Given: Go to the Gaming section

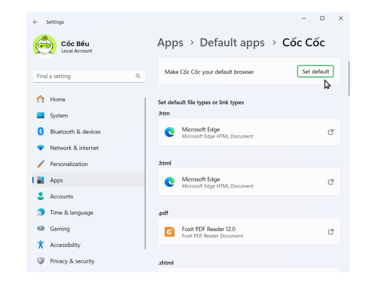Looking at the screenshot, I should [x=88, y=229].
